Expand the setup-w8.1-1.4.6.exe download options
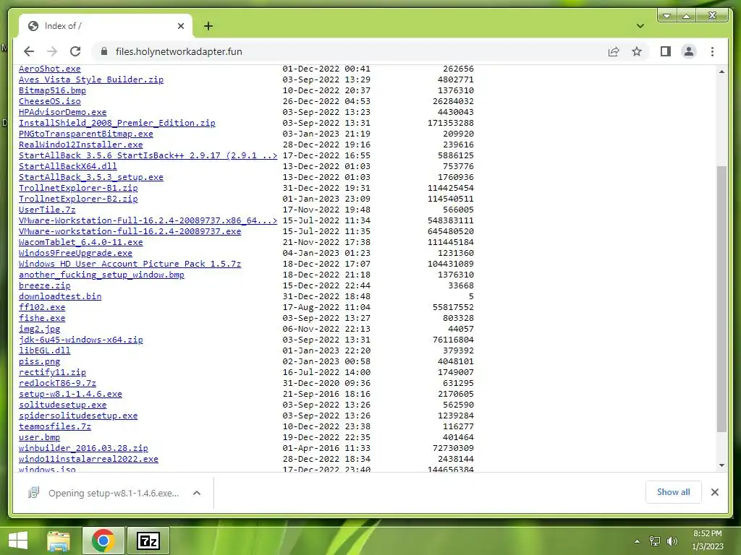The width and height of the screenshot is (741, 555). [197, 493]
